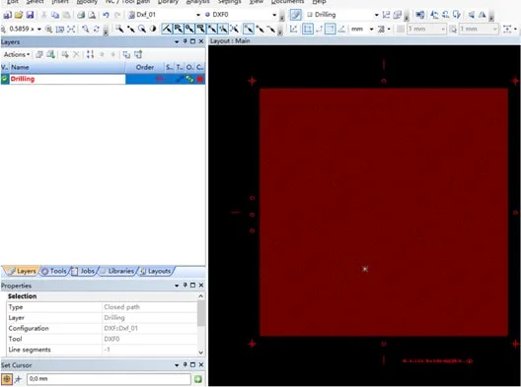
Task: Click the half-filled circle toolbar icon
Action: [153, 29]
